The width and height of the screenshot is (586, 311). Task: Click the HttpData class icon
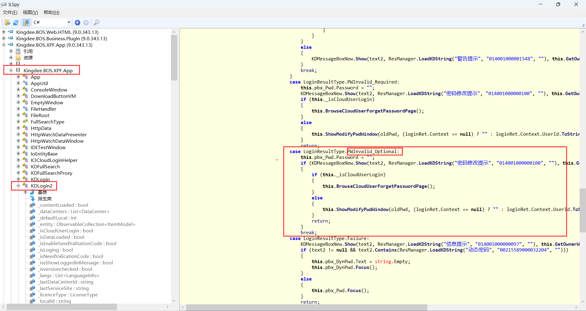coord(25,128)
